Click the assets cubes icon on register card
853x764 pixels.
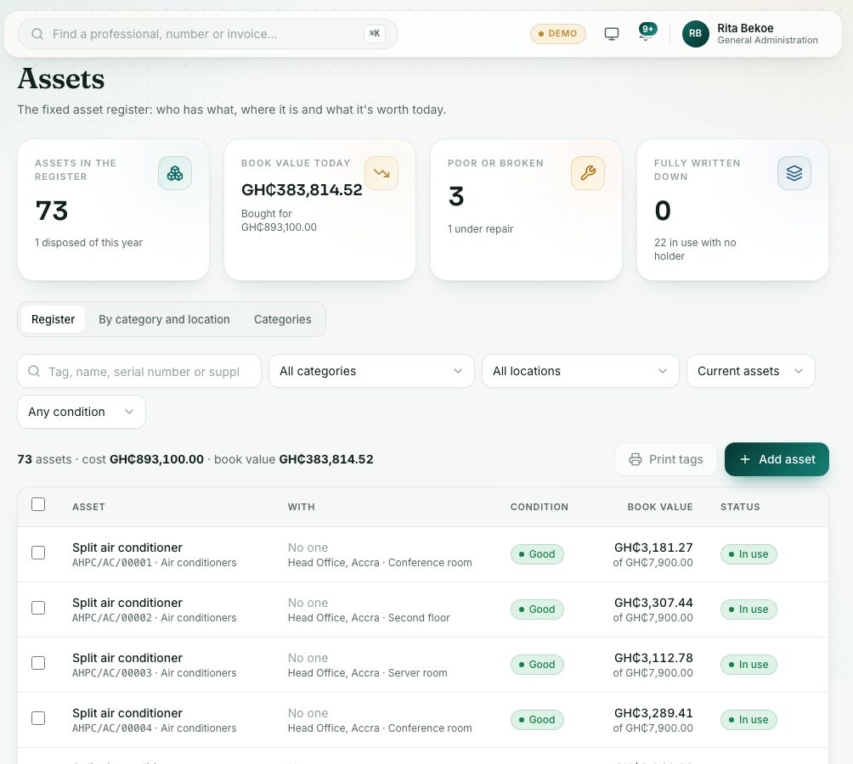(175, 173)
